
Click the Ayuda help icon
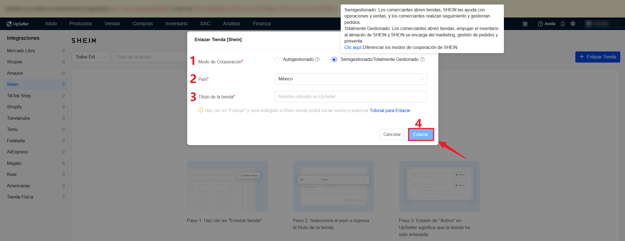click(x=540, y=24)
